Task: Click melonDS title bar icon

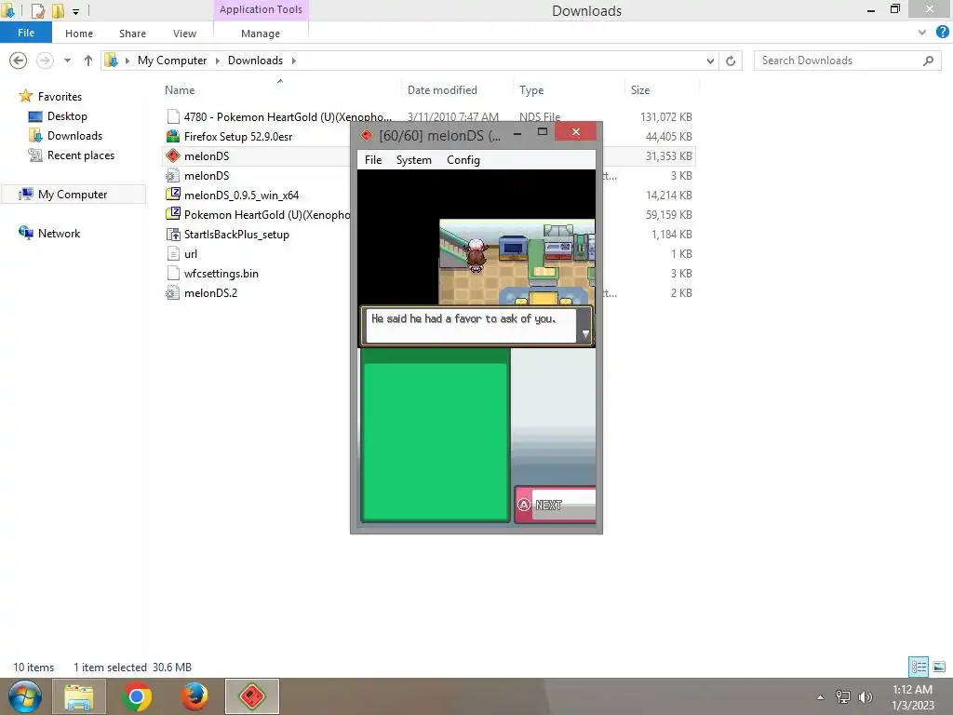Action: pos(367,136)
